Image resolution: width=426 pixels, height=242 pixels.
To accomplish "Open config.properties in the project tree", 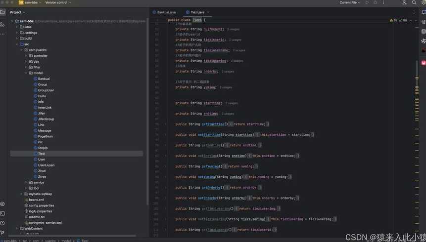I will (41, 205).
